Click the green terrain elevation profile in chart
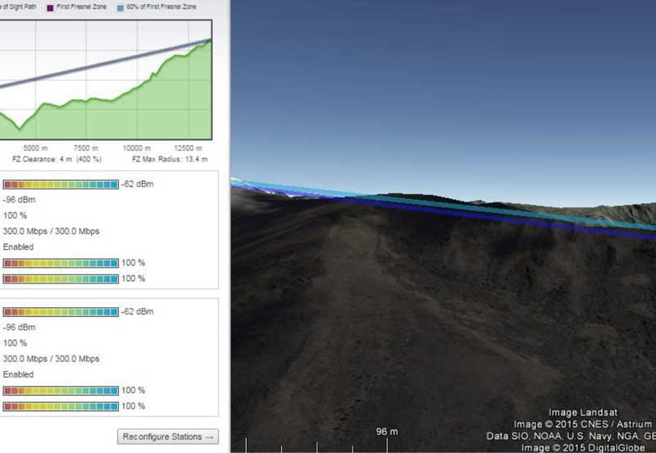 click(x=123, y=119)
